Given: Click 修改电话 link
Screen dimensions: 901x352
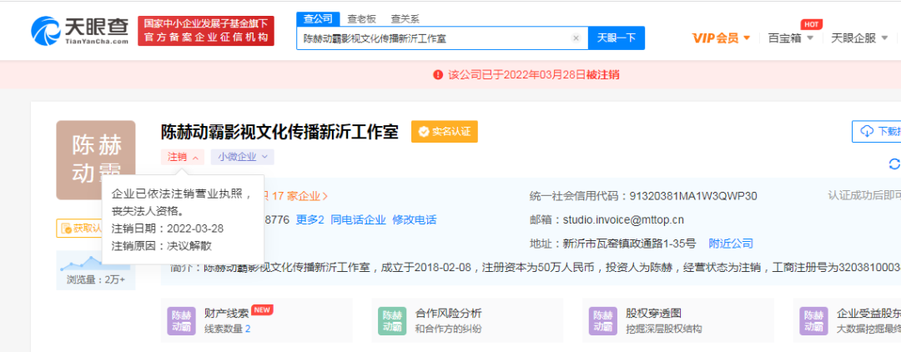Looking at the screenshot, I should coord(415,219).
